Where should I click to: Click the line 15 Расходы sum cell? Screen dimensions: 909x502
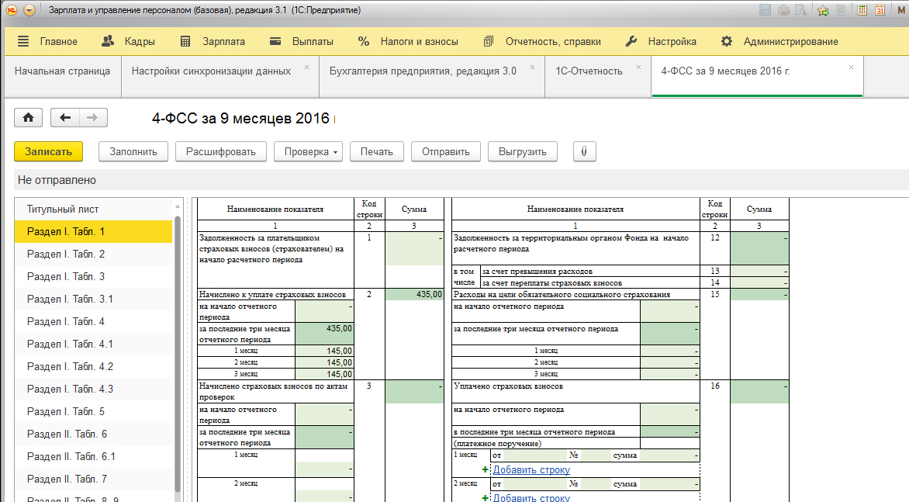[x=759, y=295]
